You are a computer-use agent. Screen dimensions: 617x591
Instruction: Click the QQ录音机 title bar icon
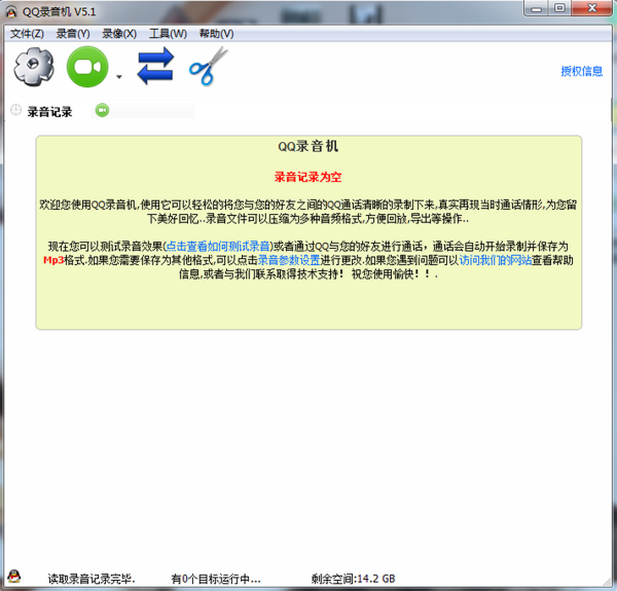coord(10,11)
